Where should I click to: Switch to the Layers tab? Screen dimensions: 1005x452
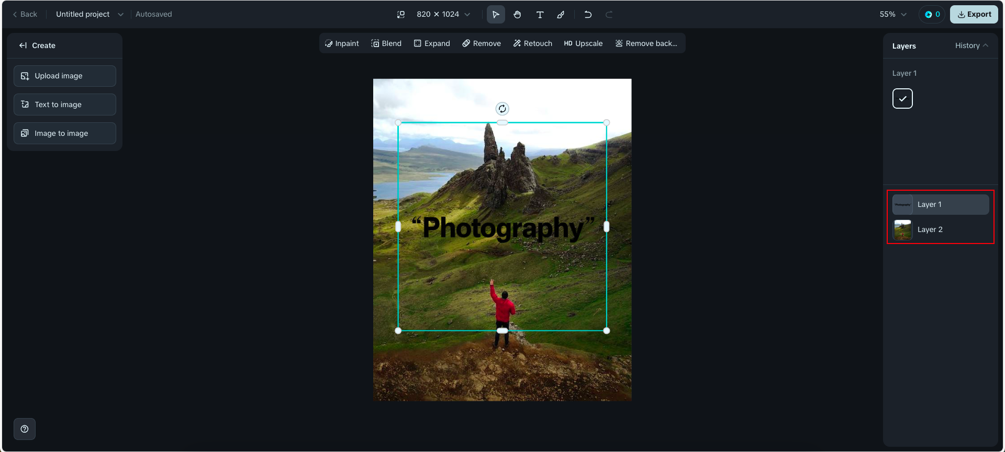point(904,46)
